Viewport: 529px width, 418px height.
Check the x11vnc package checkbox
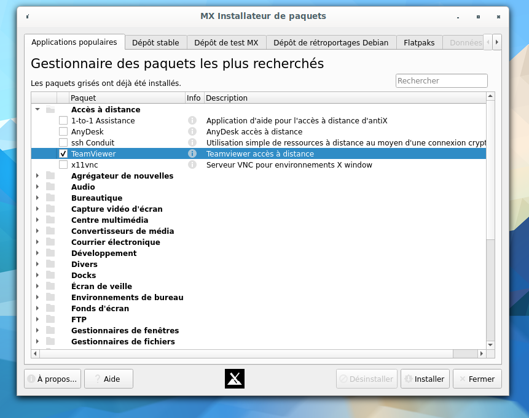pos(63,165)
